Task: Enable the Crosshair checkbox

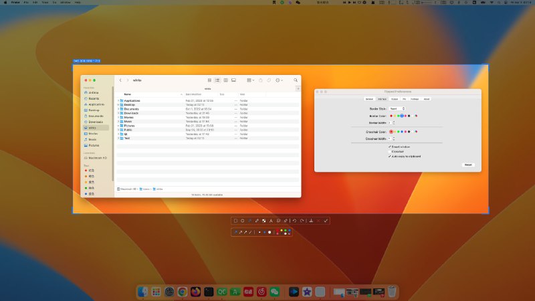Action: (x=389, y=151)
